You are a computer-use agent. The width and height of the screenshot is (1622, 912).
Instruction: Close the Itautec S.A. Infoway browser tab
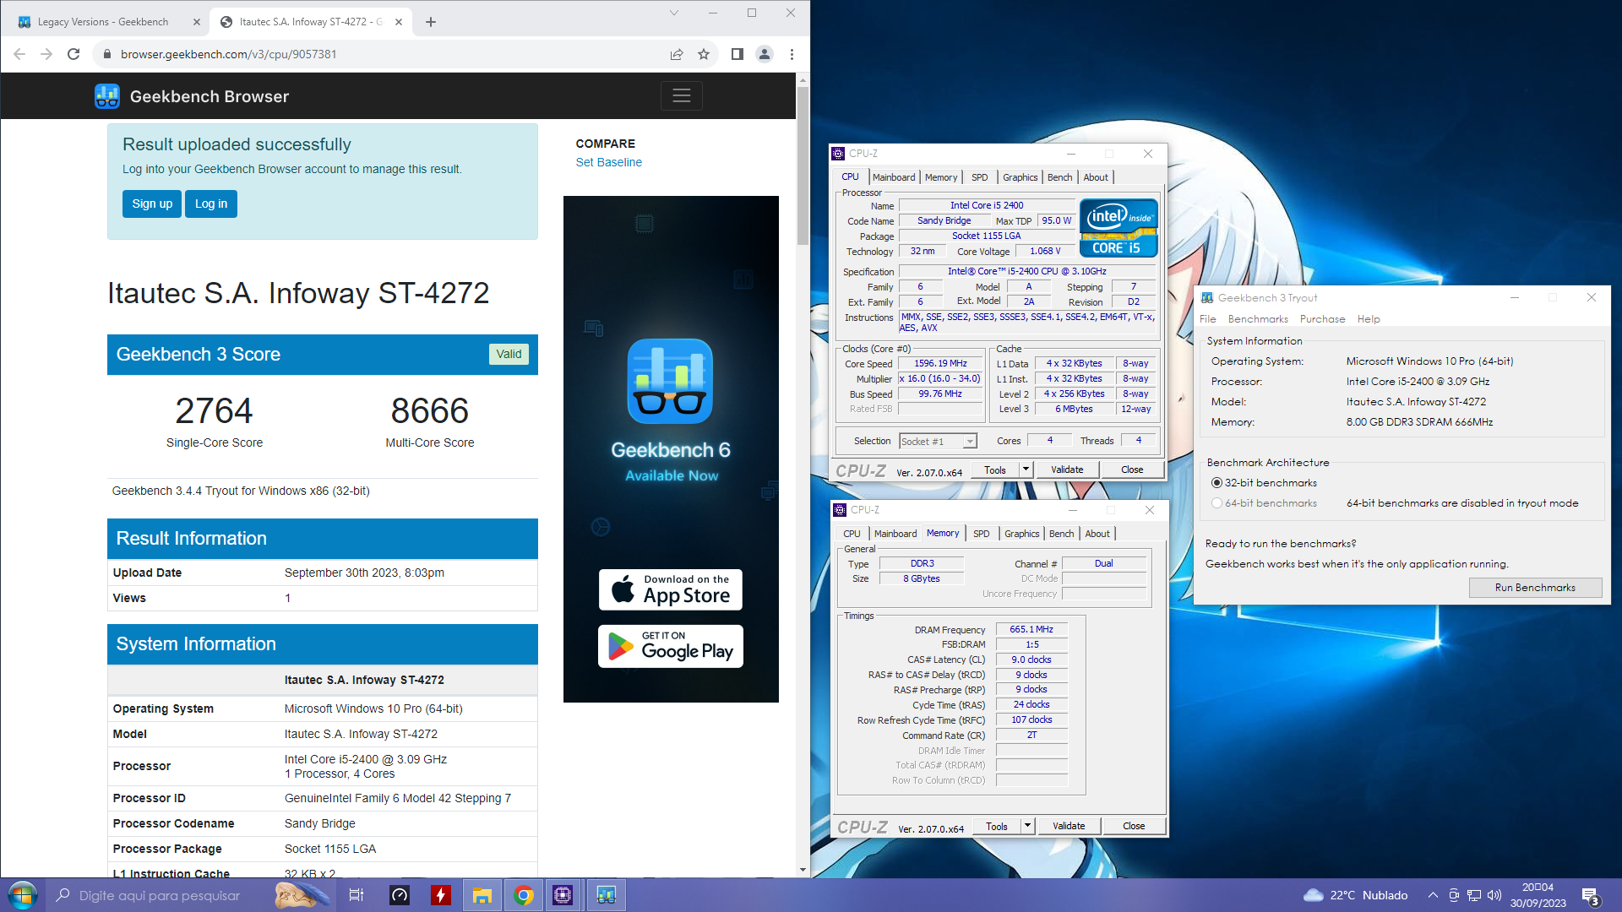(x=398, y=22)
